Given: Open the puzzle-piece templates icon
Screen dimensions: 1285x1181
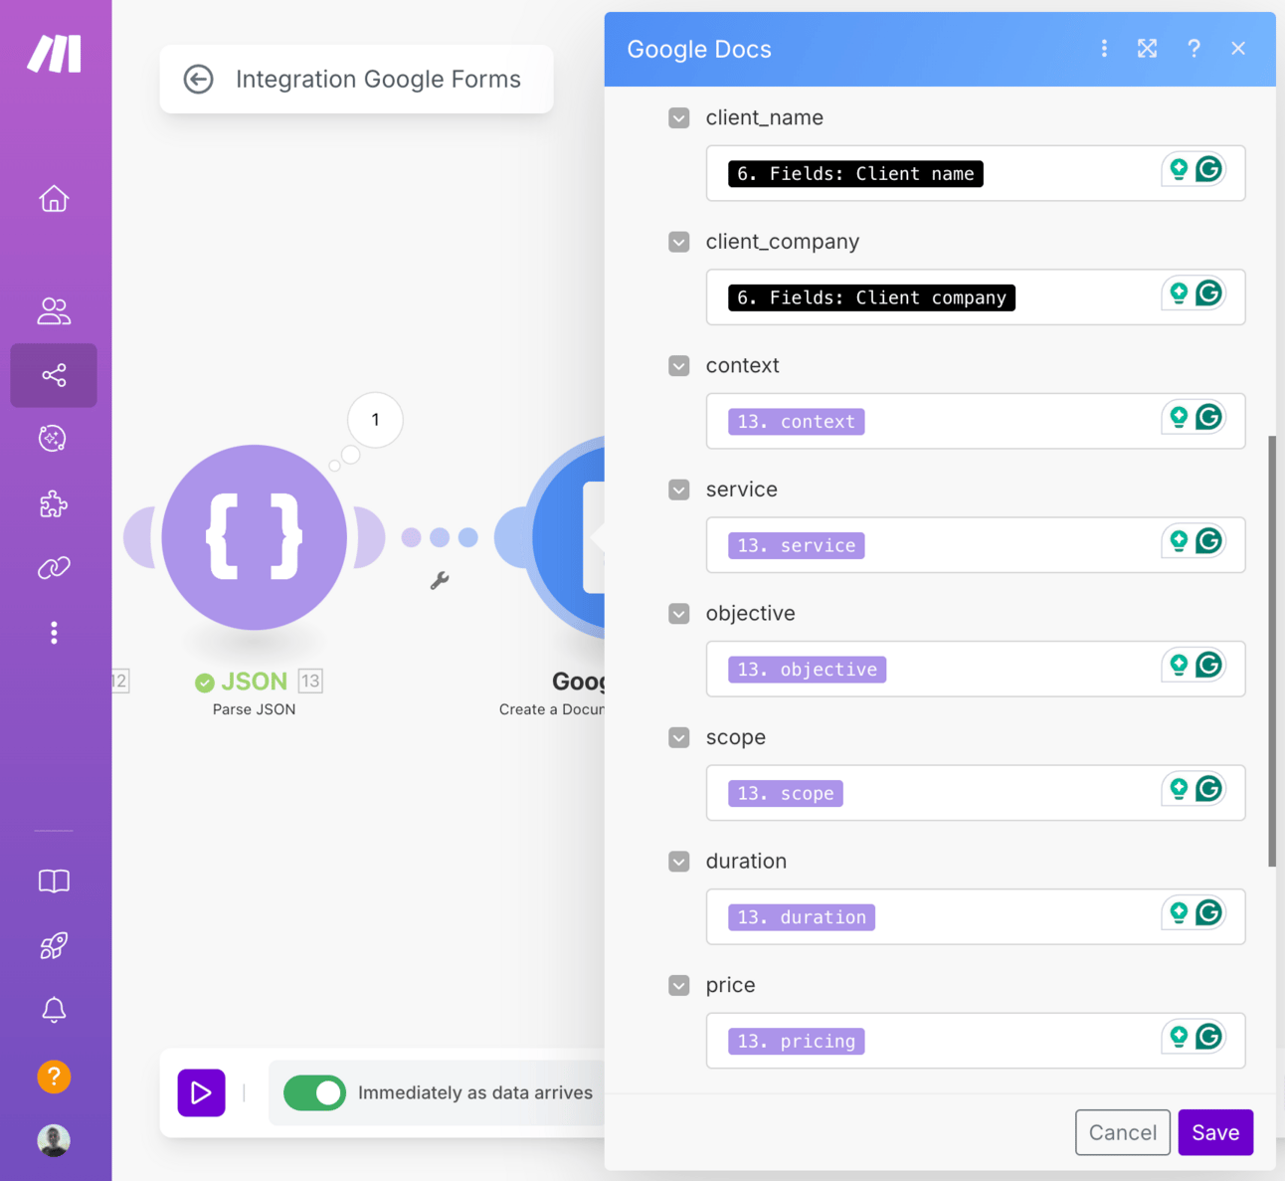Looking at the screenshot, I should pos(54,504).
